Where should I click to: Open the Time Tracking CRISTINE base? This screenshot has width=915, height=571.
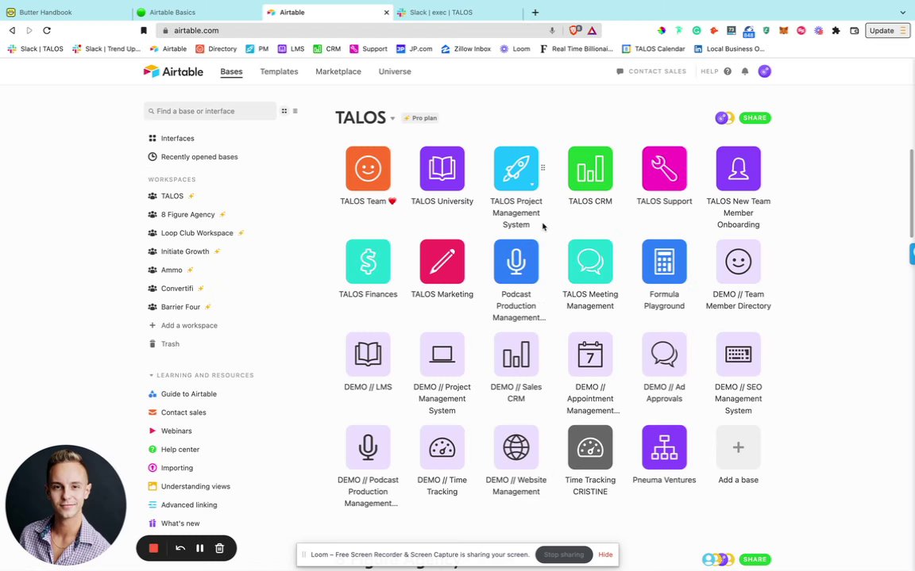coord(590,447)
